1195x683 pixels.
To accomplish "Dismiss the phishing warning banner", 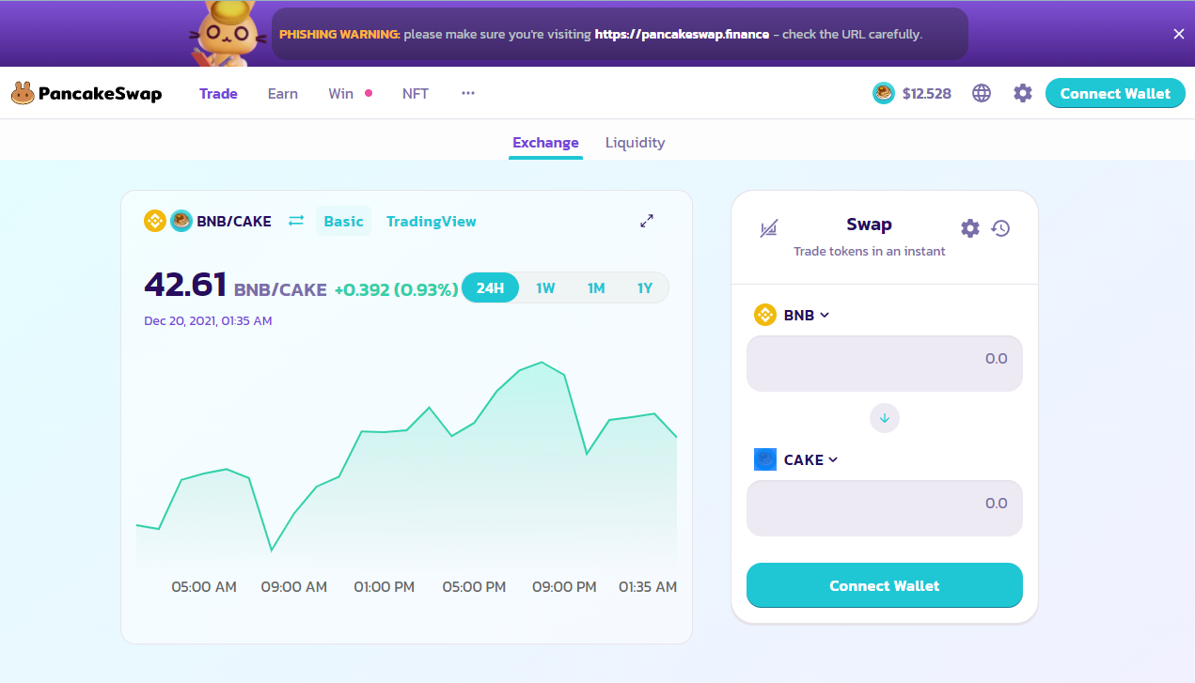I will point(1179,34).
